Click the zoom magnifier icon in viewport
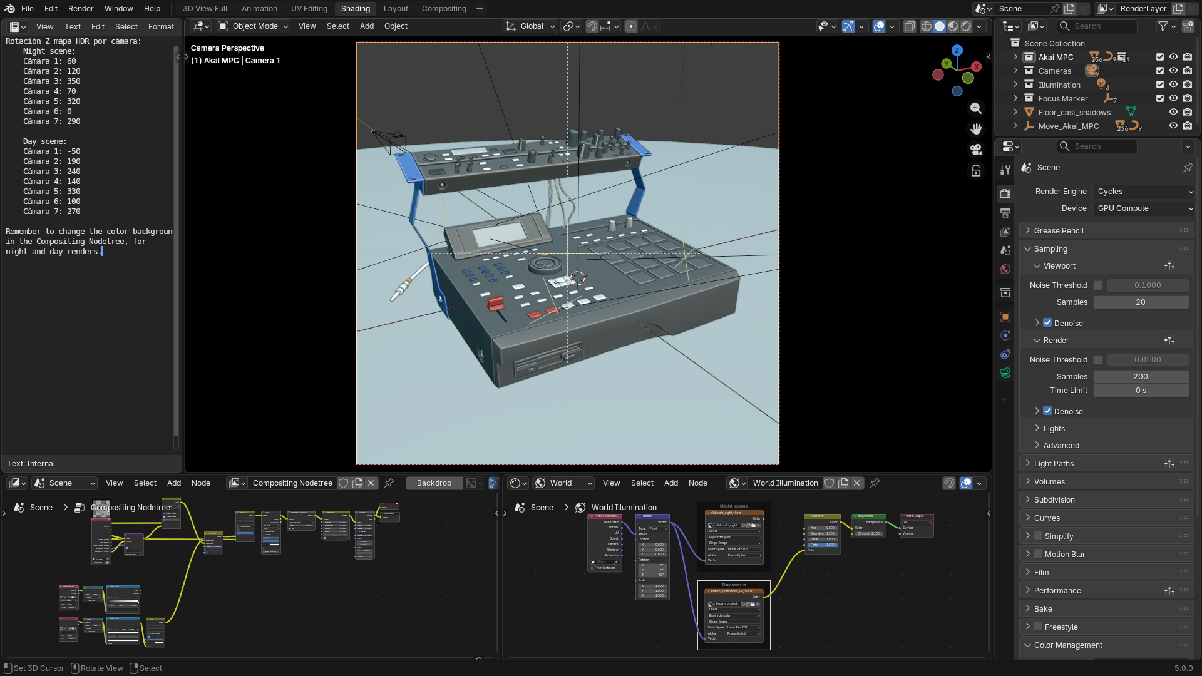Viewport: 1202px width, 676px height. (x=975, y=108)
